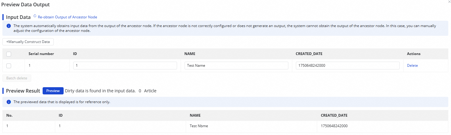Click the blue Preview button
Screen dimensions: 451x135
53,91
